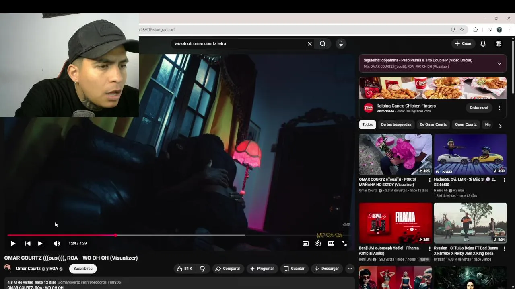Expand the Siguiente mix playlist panel

(x=499, y=63)
